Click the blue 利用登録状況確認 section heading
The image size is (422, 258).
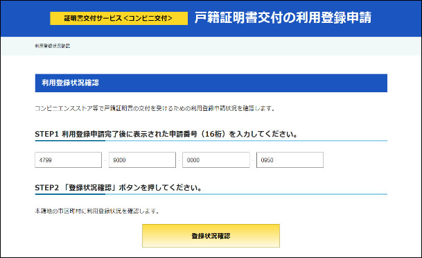point(211,83)
